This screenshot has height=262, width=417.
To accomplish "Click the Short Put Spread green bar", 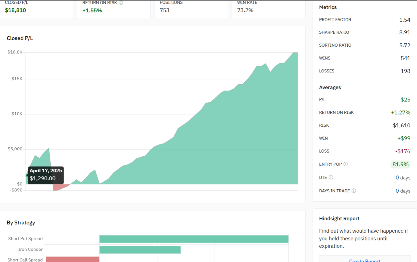I will 193,239.
